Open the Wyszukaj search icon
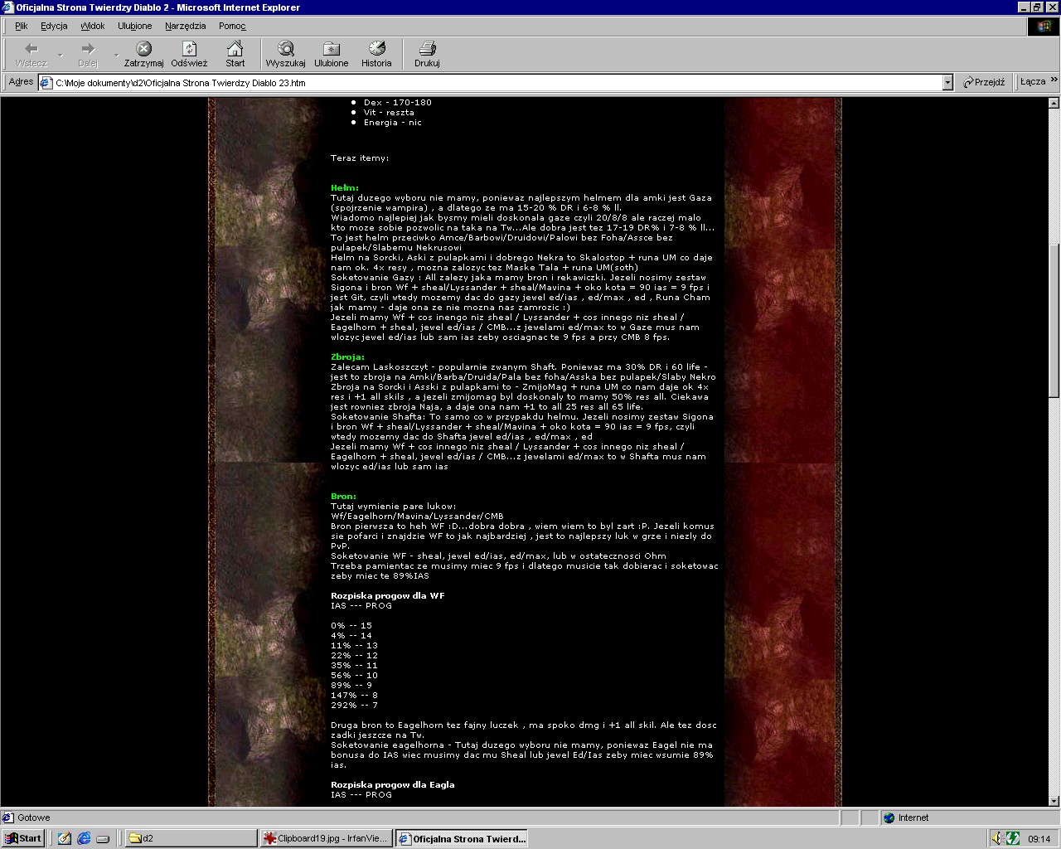 click(285, 49)
